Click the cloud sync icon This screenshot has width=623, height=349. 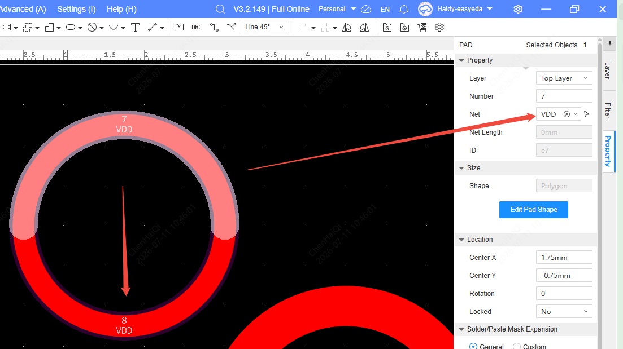click(x=367, y=9)
